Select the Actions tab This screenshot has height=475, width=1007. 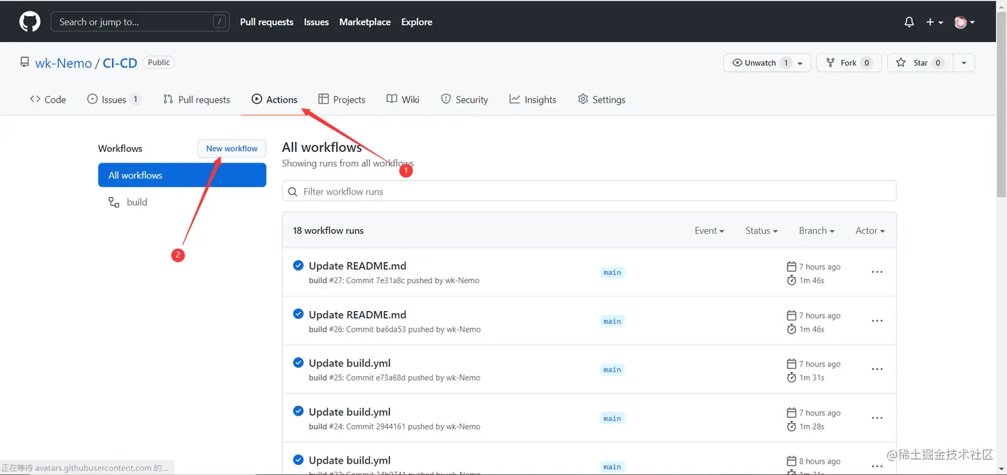274,99
